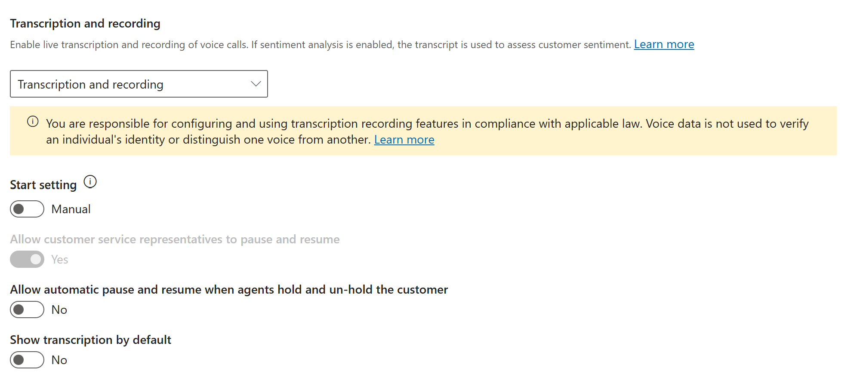
Task: Follow the Learn more link in compliance notice
Action: [404, 140]
